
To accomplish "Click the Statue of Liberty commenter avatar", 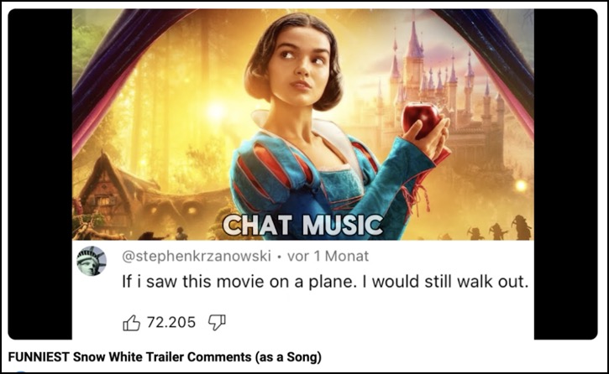I will click(x=92, y=261).
